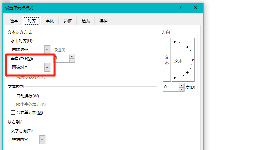267x150 pixels.
Task: Click the 水平对齐 combo box value
Action: pos(28,50)
